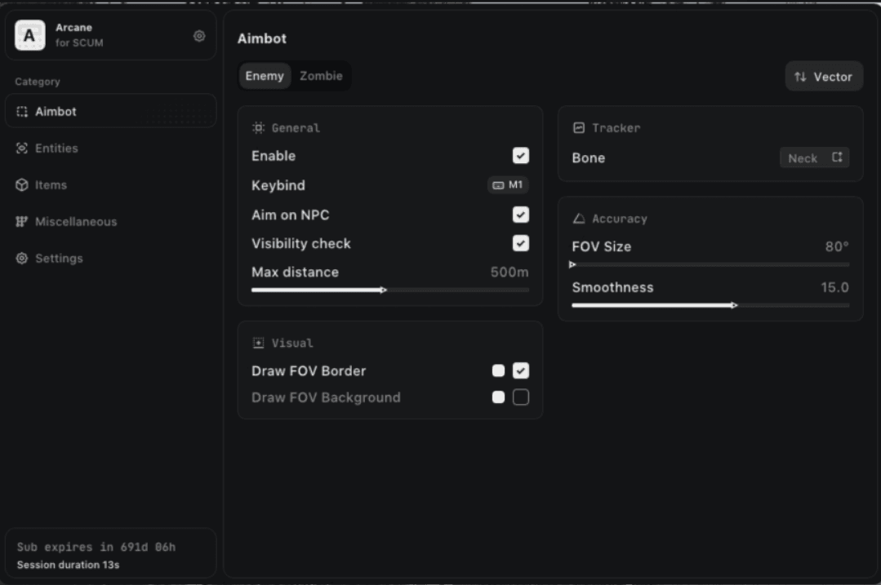Enable the Draw FOV Background checkbox
The width and height of the screenshot is (881, 585).
click(520, 397)
